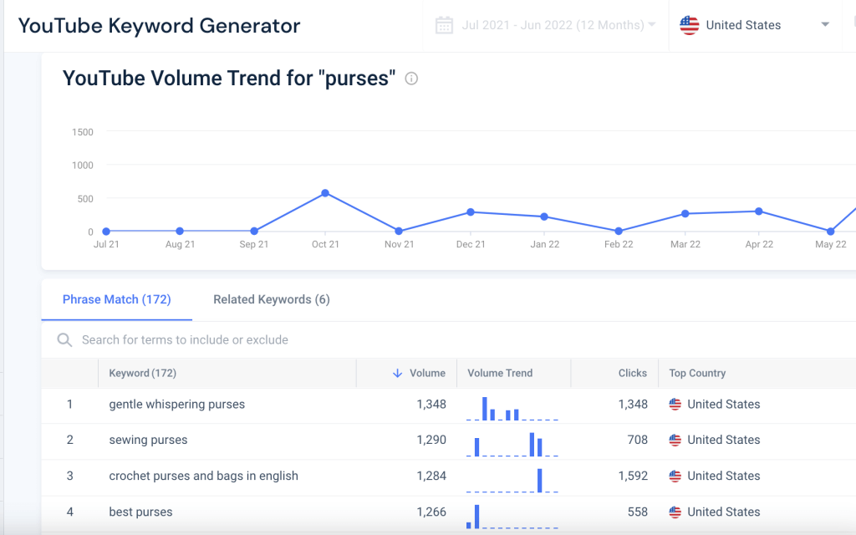Click the info icon next to volume trend title

click(411, 79)
